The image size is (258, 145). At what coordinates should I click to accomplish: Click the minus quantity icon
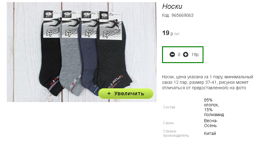[x=172, y=55]
